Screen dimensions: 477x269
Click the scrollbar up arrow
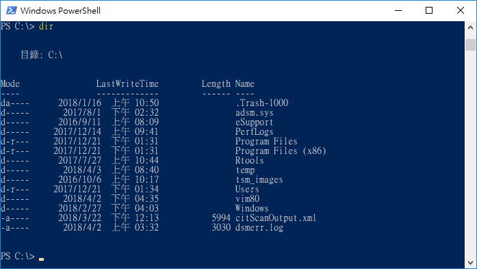click(470, 27)
